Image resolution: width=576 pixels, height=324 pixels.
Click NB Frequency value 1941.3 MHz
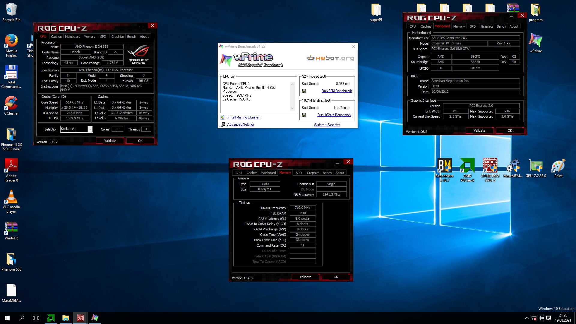pos(331,194)
